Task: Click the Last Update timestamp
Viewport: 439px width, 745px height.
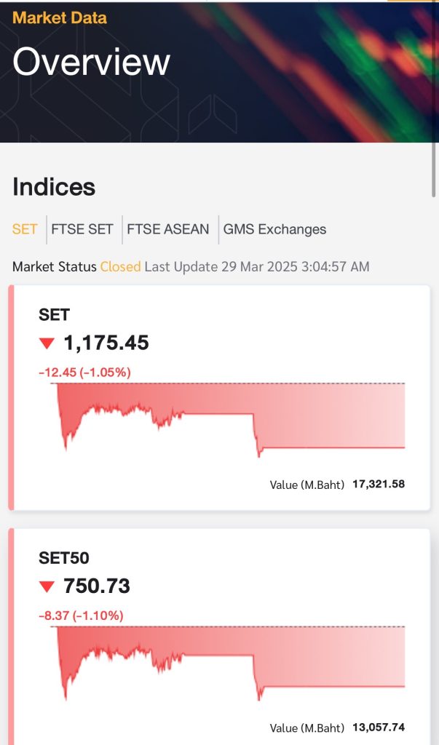Action: pyautogui.click(x=257, y=267)
